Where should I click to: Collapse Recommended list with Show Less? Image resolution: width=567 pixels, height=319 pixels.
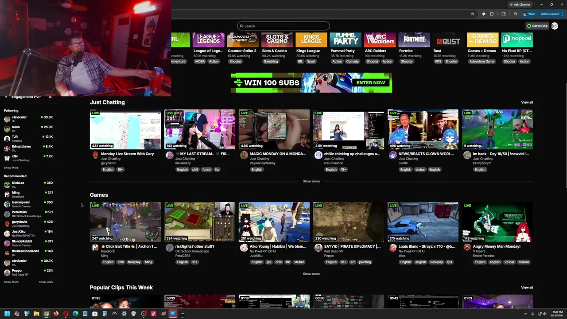[x=46, y=282]
